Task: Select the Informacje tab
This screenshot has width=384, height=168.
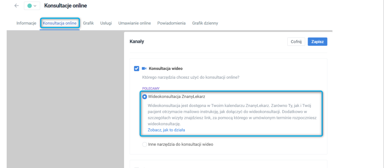Action: click(26, 23)
